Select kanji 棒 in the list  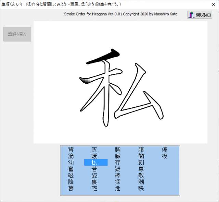(118, 175)
